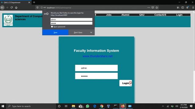Go back using the browser back arrow

point(2,8)
